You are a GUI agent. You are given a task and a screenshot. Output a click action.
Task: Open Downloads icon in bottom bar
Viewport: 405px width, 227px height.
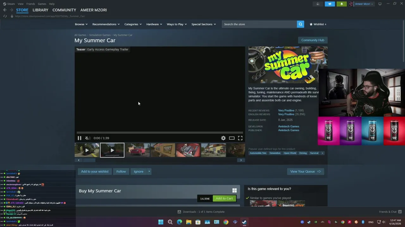[x=179, y=212]
